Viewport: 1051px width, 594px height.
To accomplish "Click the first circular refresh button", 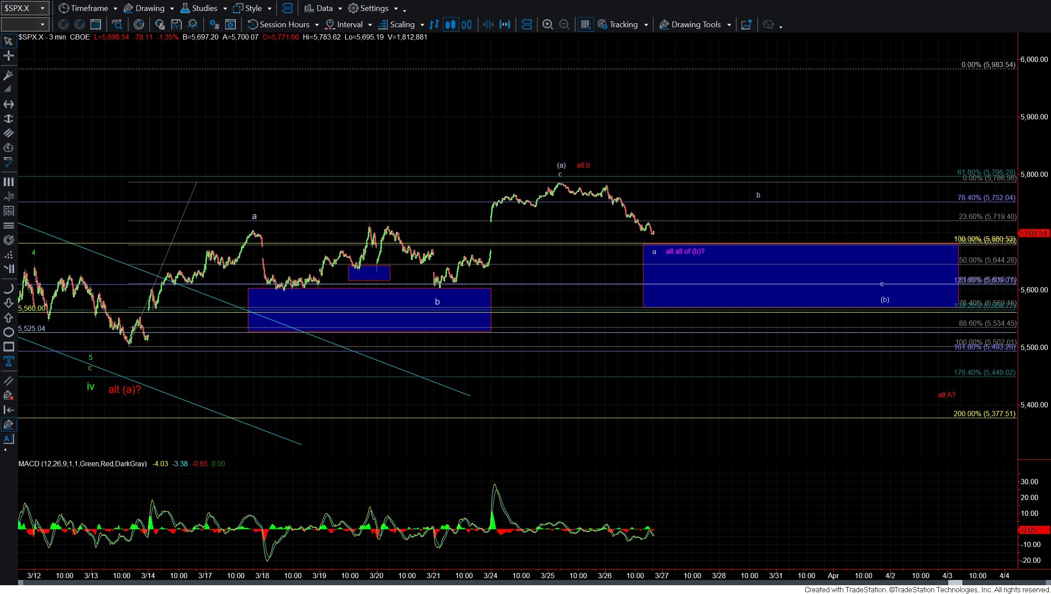I will point(63,25).
